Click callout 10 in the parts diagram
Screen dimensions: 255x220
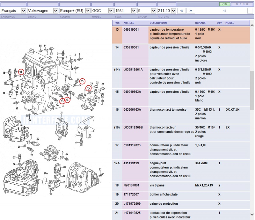pyautogui.click(x=29, y=120)
